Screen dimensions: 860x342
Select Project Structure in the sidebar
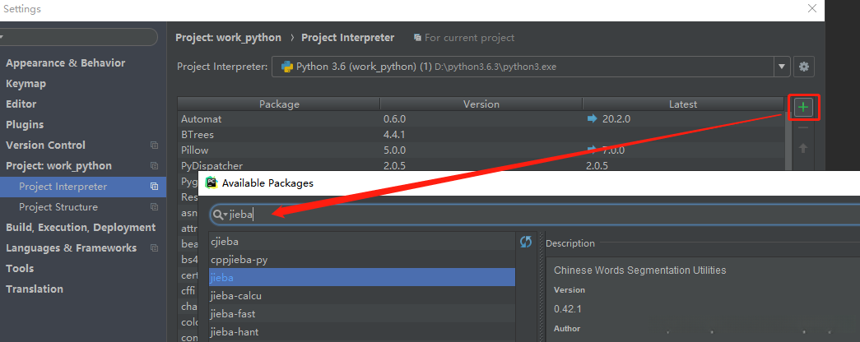pyautogui.click(x=58, y=207)
